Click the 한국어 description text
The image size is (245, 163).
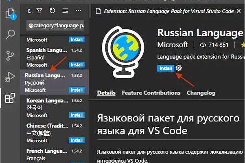point(34,108)
